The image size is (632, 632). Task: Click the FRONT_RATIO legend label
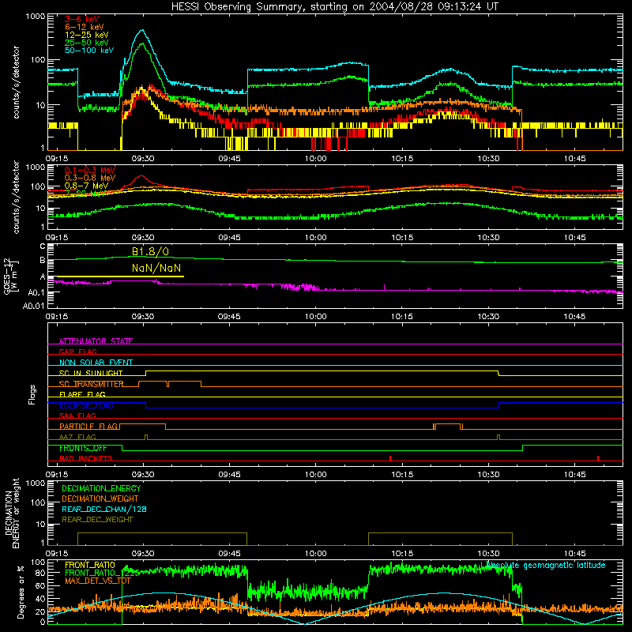click(x=90, y=565)
